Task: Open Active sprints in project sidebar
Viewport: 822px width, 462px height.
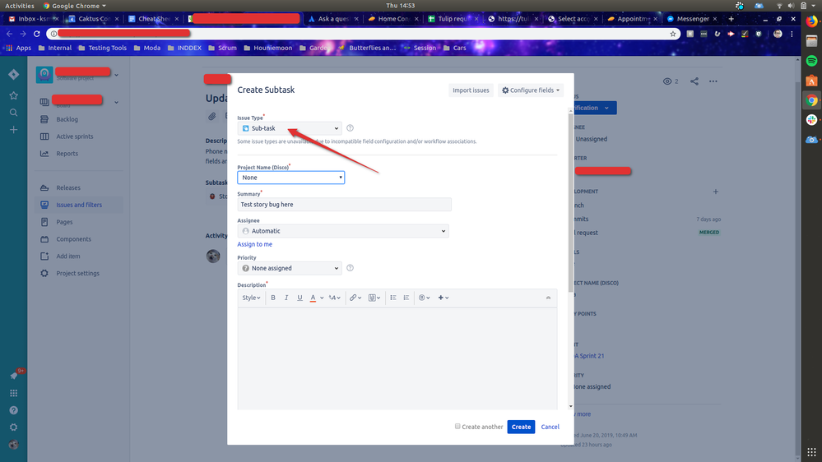Action: pyautogui.click(x=74, y=136)
